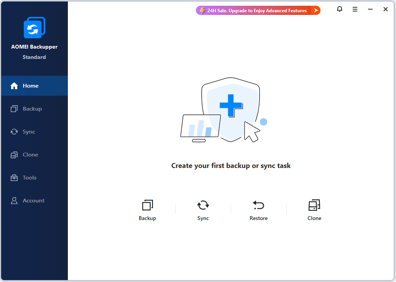This screenshot has height=282, width=396.
Task: Click 'Create your first backup or sync task' text
Action: pos(231,166)
